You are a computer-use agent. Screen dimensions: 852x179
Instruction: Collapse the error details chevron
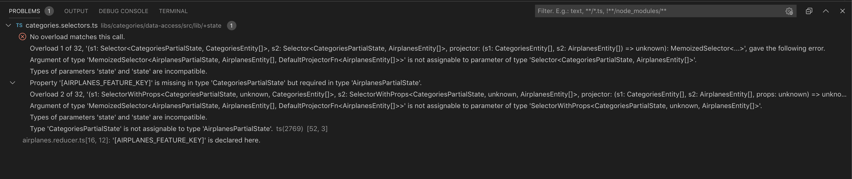tap(13, 83)
